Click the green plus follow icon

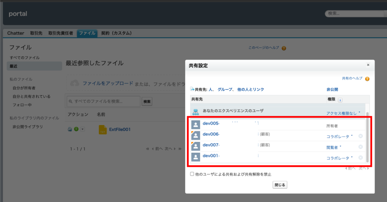click(76, 129)
